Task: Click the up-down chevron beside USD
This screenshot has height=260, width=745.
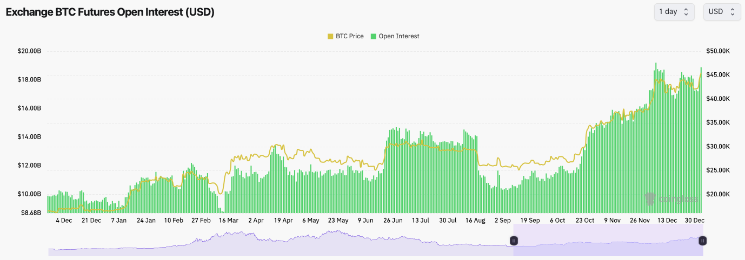Action: [x=733, y=11]
